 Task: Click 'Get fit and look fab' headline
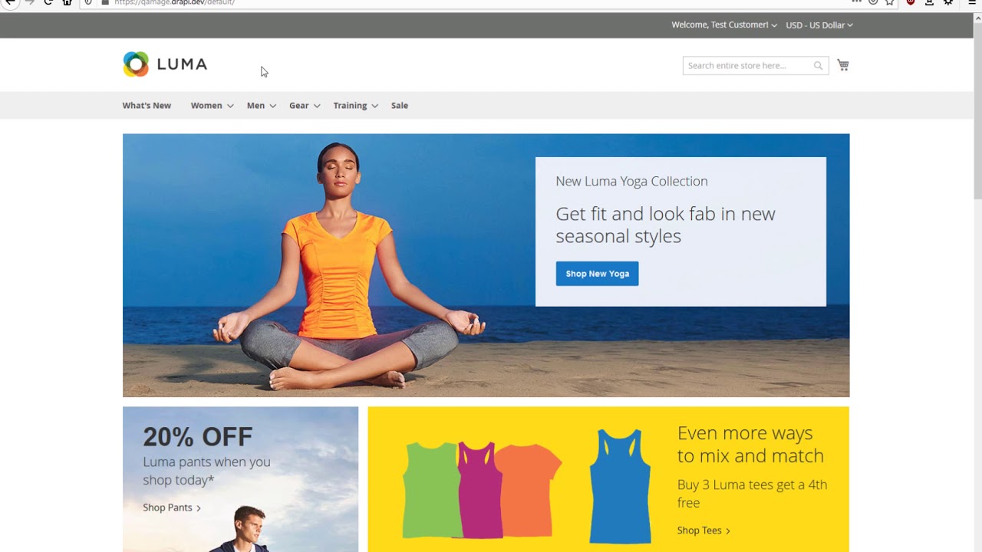pos(665,225)
